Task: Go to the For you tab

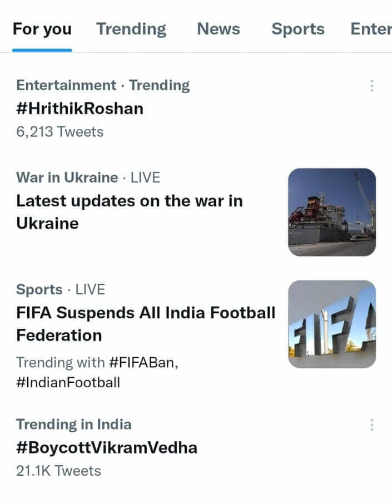Action: (42, 29)
